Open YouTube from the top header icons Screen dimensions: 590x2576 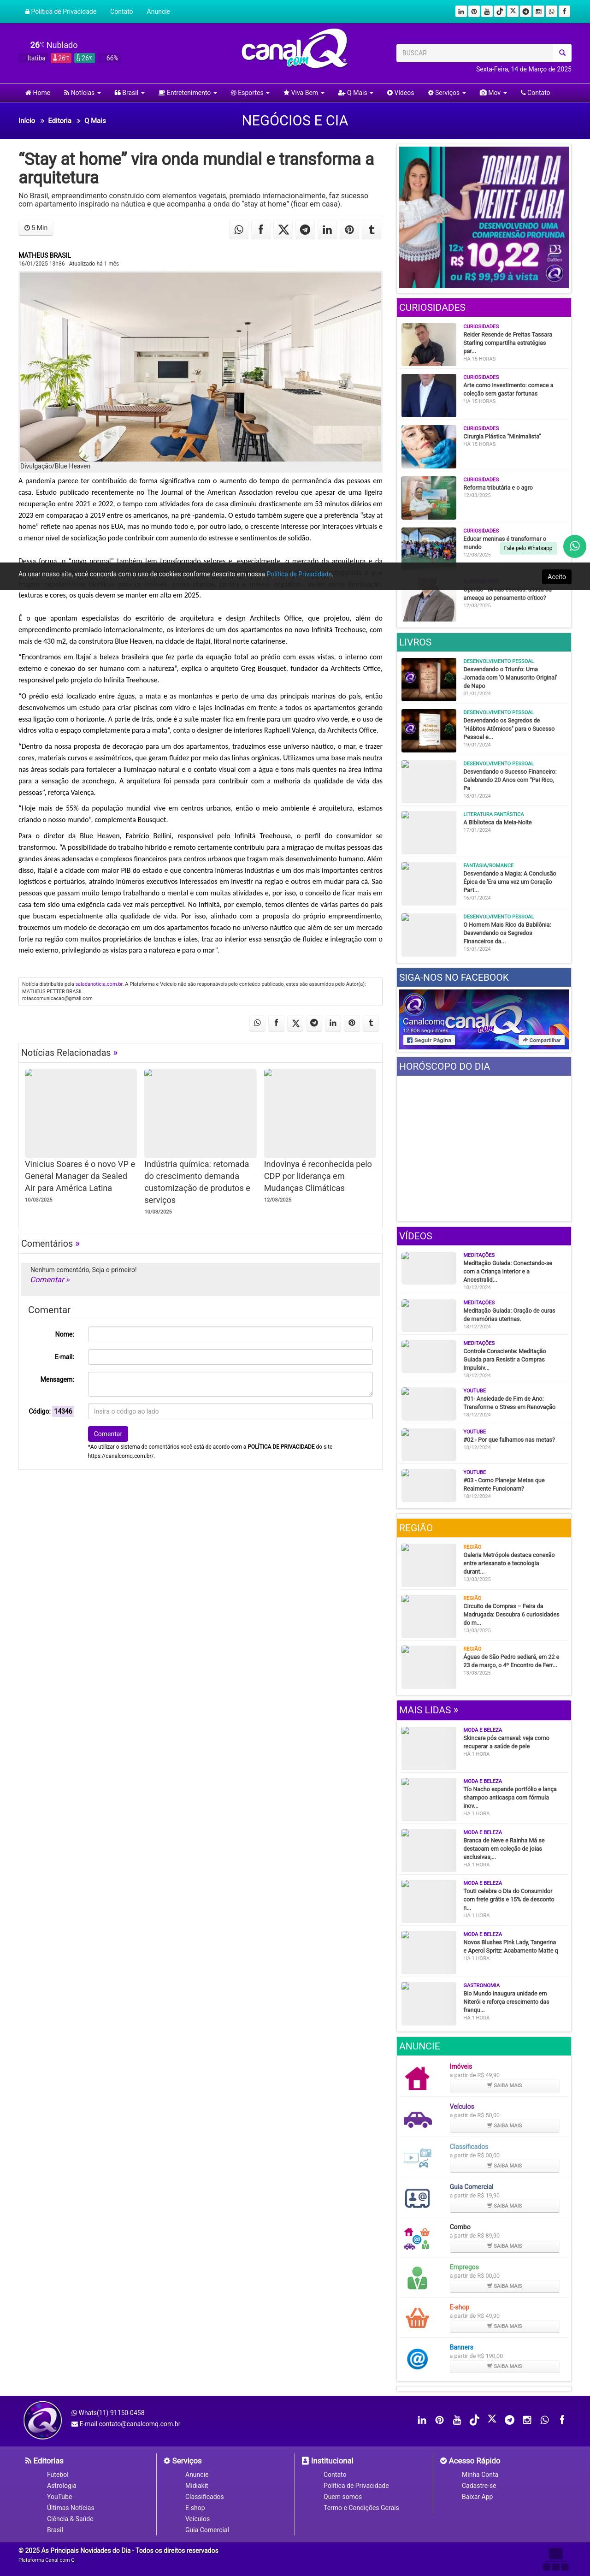(487, 12)
